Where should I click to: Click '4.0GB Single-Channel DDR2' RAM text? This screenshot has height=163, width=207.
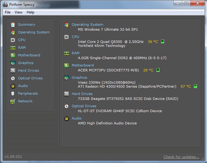click(103, 58)
